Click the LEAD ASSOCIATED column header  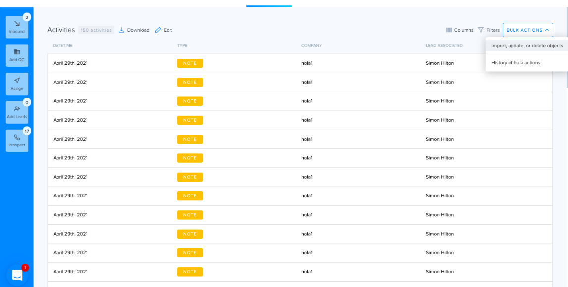tap(444, 45)
